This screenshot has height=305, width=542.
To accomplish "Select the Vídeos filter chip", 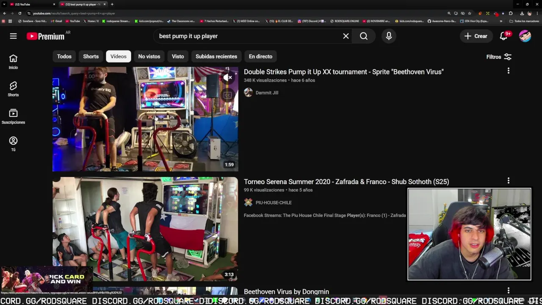I will [x=119, y=56].
